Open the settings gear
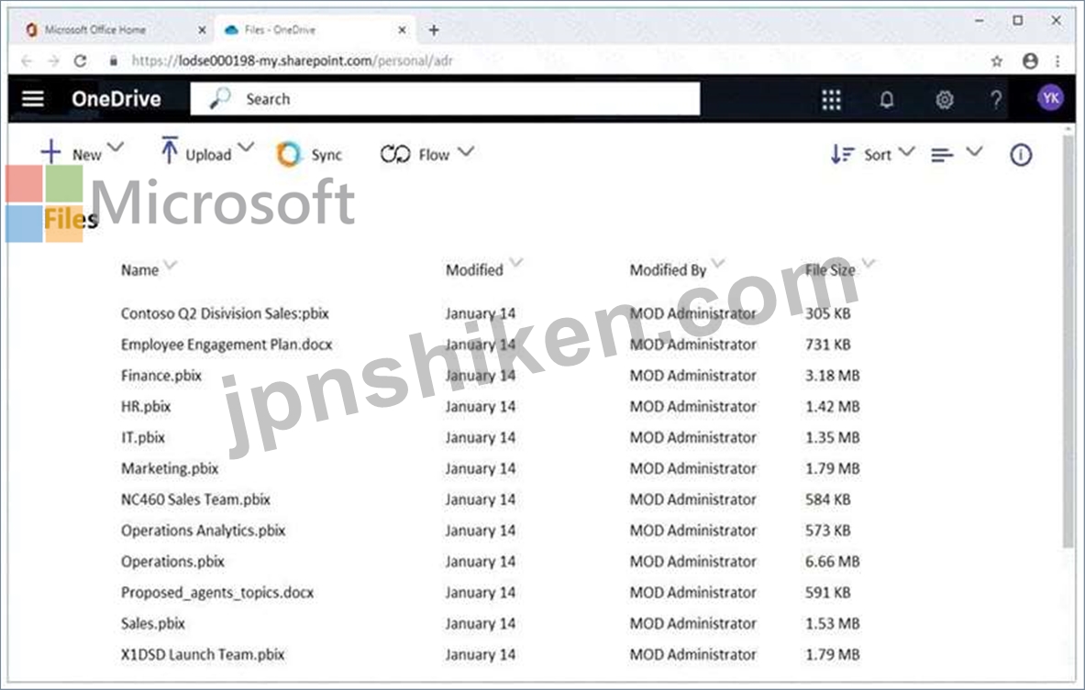This screenshot has width=1085, height=690. click(x=944, y=100)
